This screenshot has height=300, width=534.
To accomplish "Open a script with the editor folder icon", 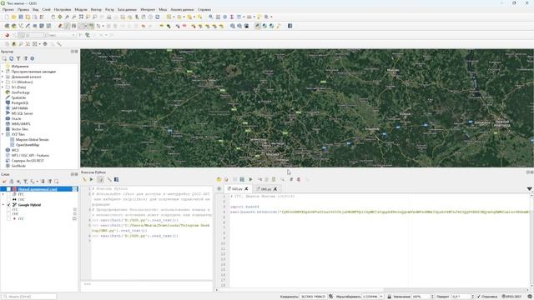I will [219, 180].
